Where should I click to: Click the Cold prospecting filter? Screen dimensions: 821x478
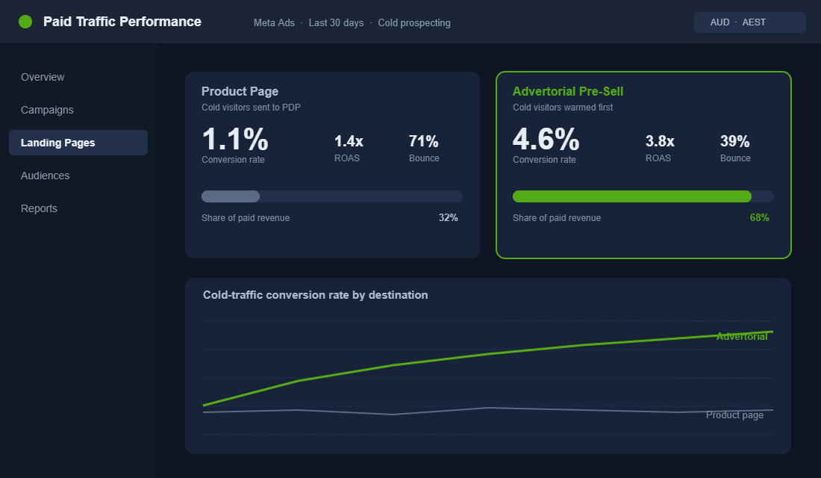click(414, 23)
